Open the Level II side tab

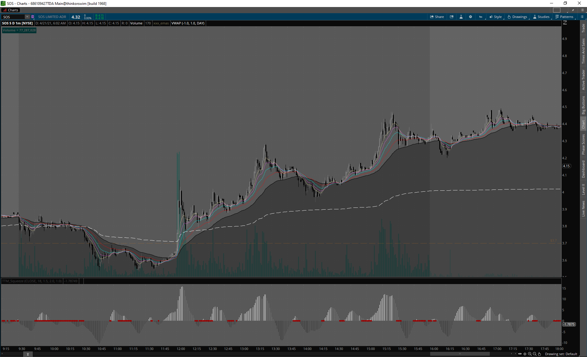583,189
